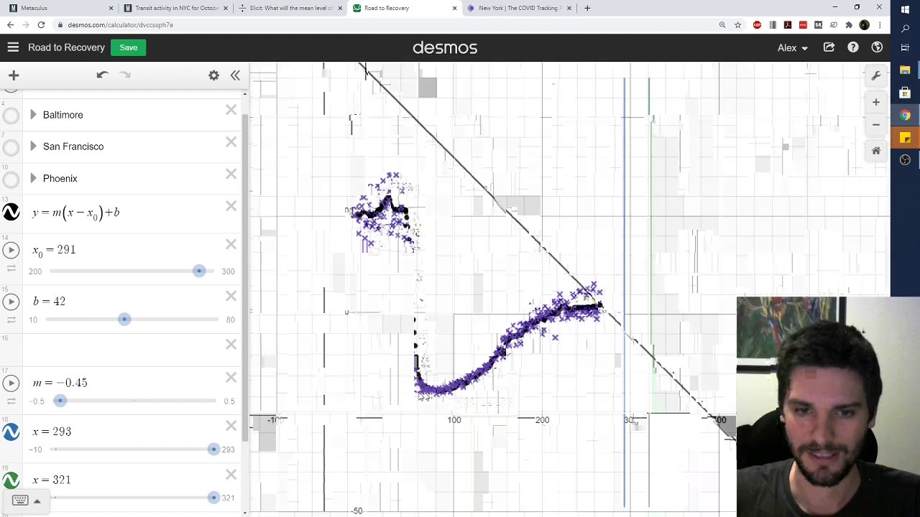Edit the x0 slider lower bound 200
Image resolution: width=920 pixels, height=517 pixels.
35,271
